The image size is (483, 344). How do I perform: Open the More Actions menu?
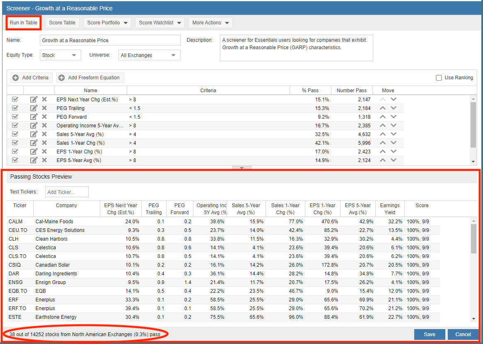[210, 23]
